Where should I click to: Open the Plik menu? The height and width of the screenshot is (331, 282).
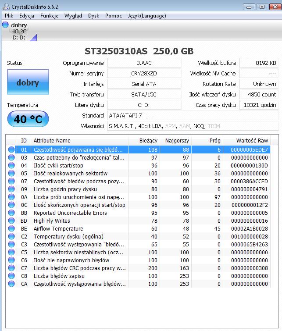9,16
